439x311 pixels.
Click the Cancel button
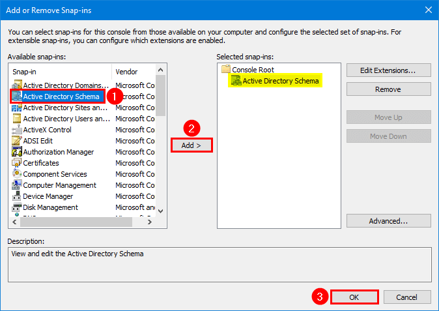point(407,297)
